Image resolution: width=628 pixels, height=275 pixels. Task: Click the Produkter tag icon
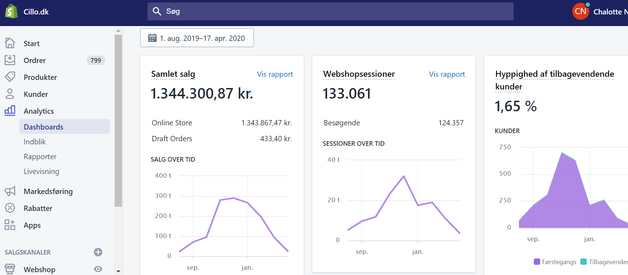pyautogui.click(x=10, y=77)
